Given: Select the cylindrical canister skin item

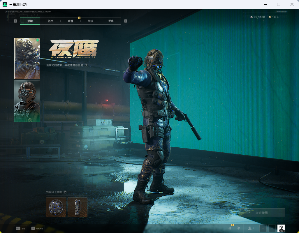Looking at the screenshot, I should (78, 207).
